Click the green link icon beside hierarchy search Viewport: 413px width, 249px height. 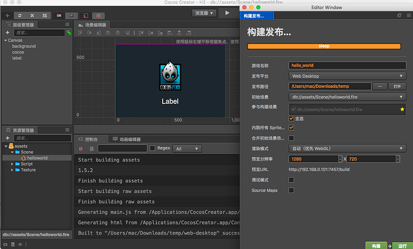click(x=69, y=33)
